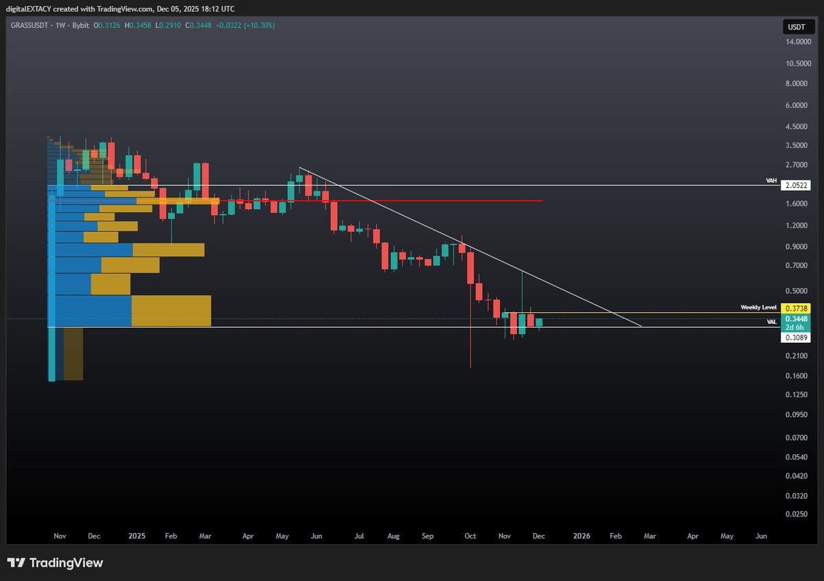Click the 0.9000 price axis label
Screen dimensions: 824x581
pos(798,246)
